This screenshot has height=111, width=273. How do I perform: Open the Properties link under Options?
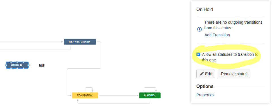[205, 95]
